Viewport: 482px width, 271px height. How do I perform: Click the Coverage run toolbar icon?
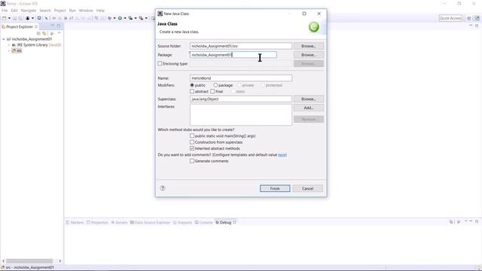[130, 18]
